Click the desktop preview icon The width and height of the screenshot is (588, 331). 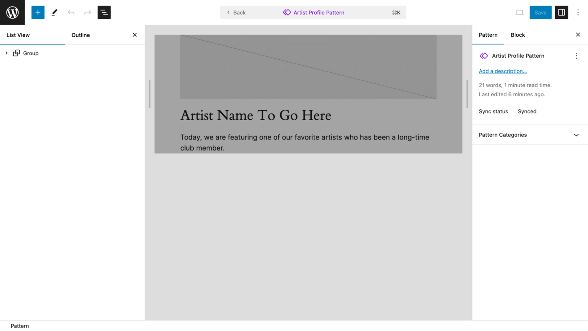(x=520, y=12)
